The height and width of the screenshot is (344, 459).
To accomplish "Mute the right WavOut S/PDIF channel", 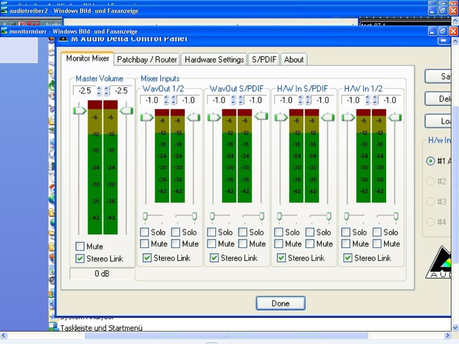I will click(x=242, y=244).
